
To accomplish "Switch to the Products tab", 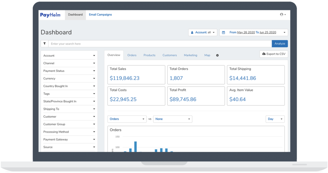I will (x=149, y=55).
